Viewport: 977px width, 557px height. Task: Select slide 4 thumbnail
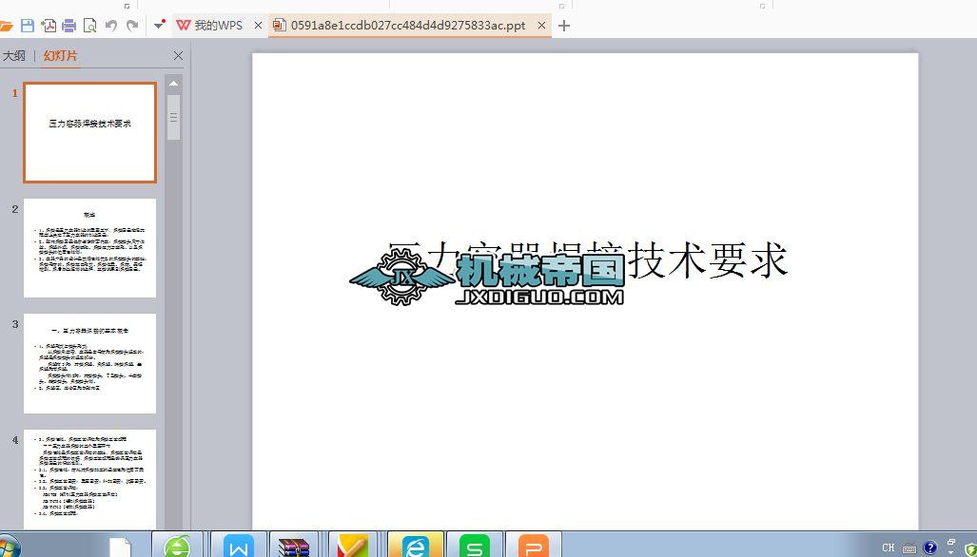tap(89, 479)
